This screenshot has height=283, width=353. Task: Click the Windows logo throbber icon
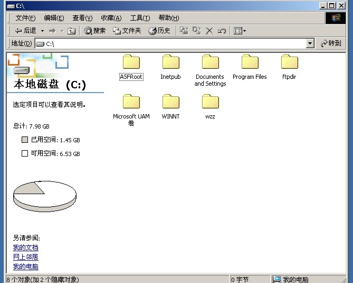click(x=336, y=18)
